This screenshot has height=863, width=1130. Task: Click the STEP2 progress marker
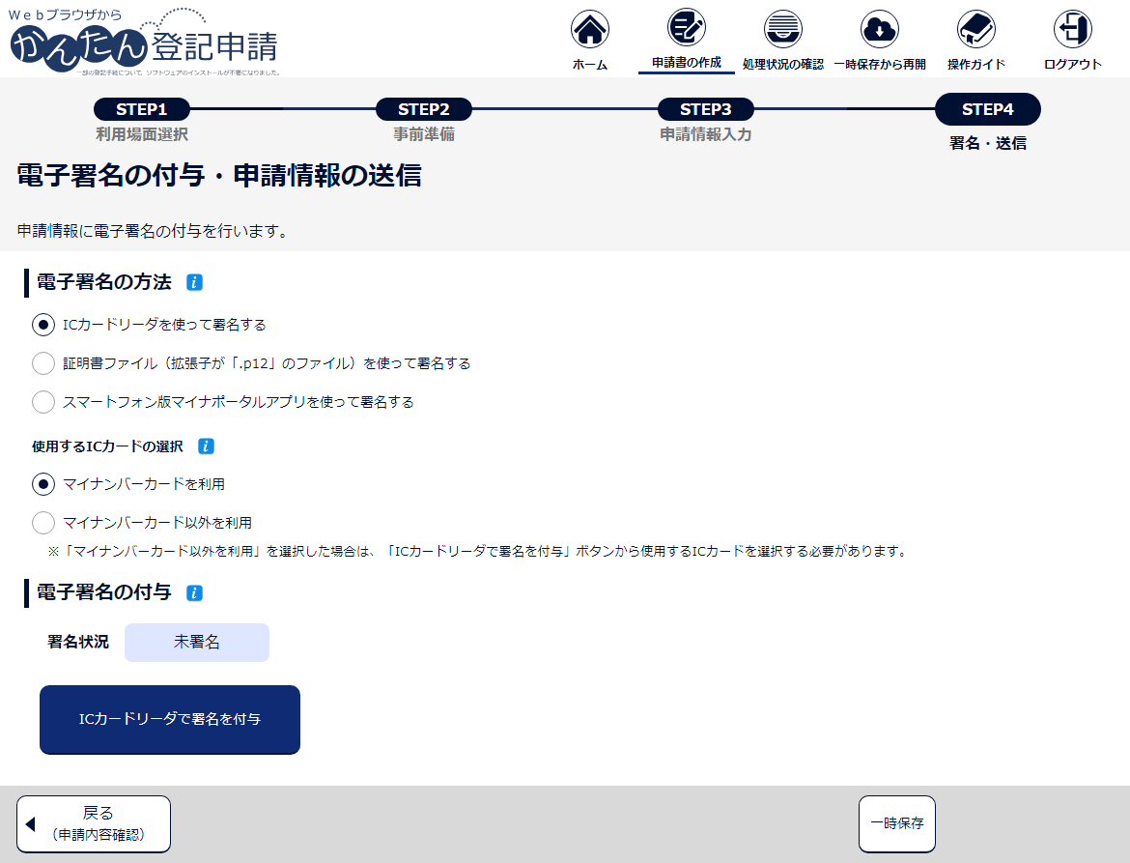coord(424,109)
